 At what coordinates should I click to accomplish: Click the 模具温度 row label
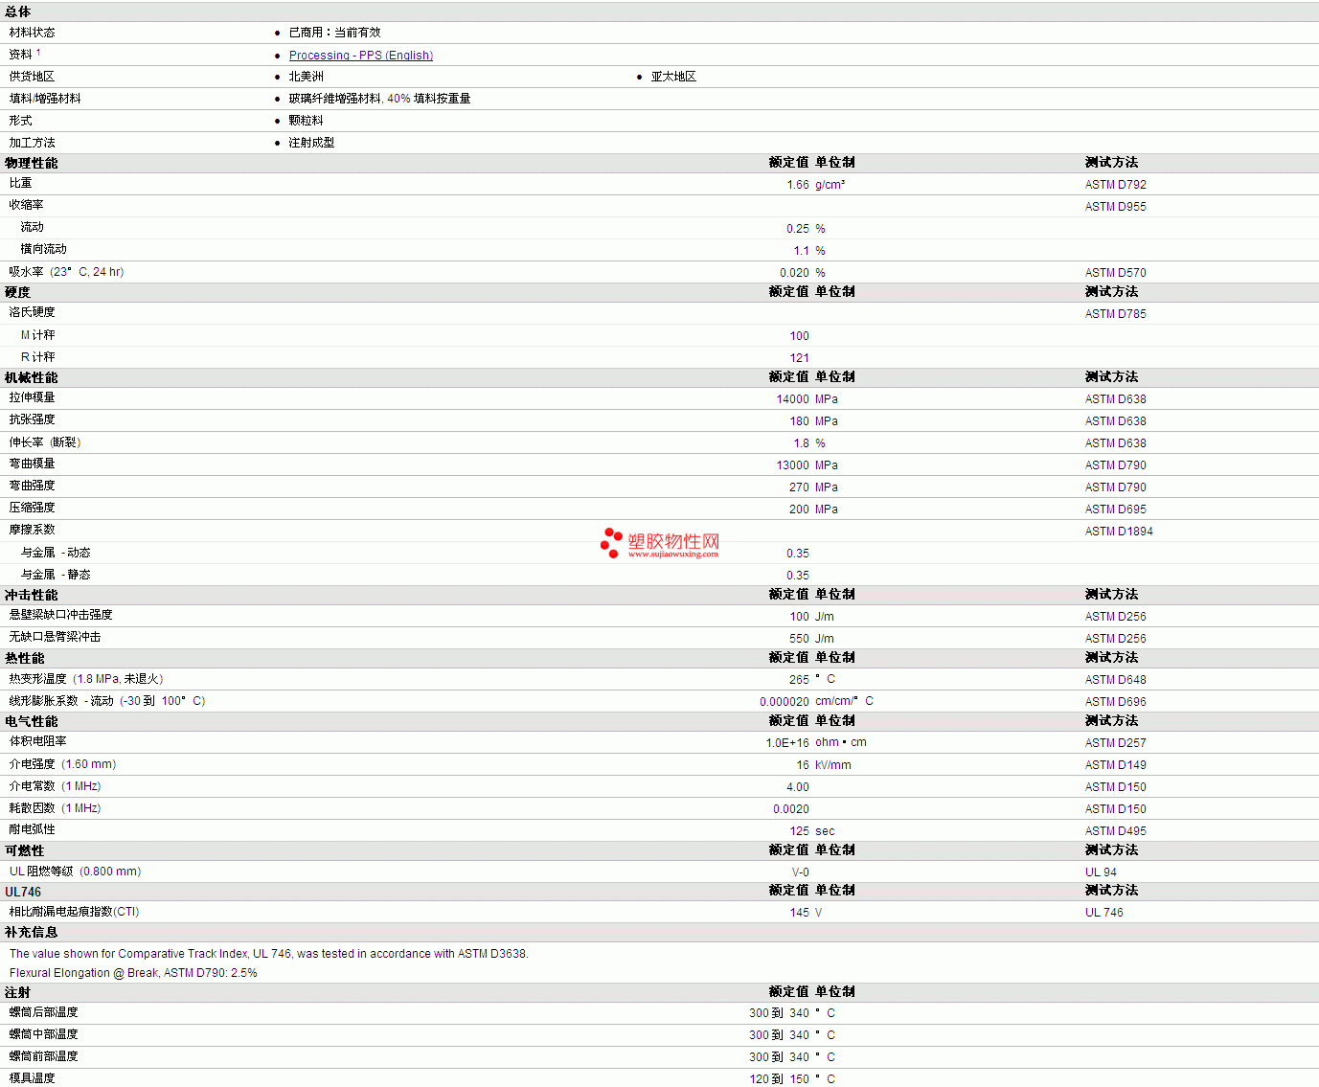tap(32, 1078)
